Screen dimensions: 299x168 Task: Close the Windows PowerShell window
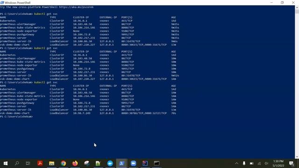(293, 3)
